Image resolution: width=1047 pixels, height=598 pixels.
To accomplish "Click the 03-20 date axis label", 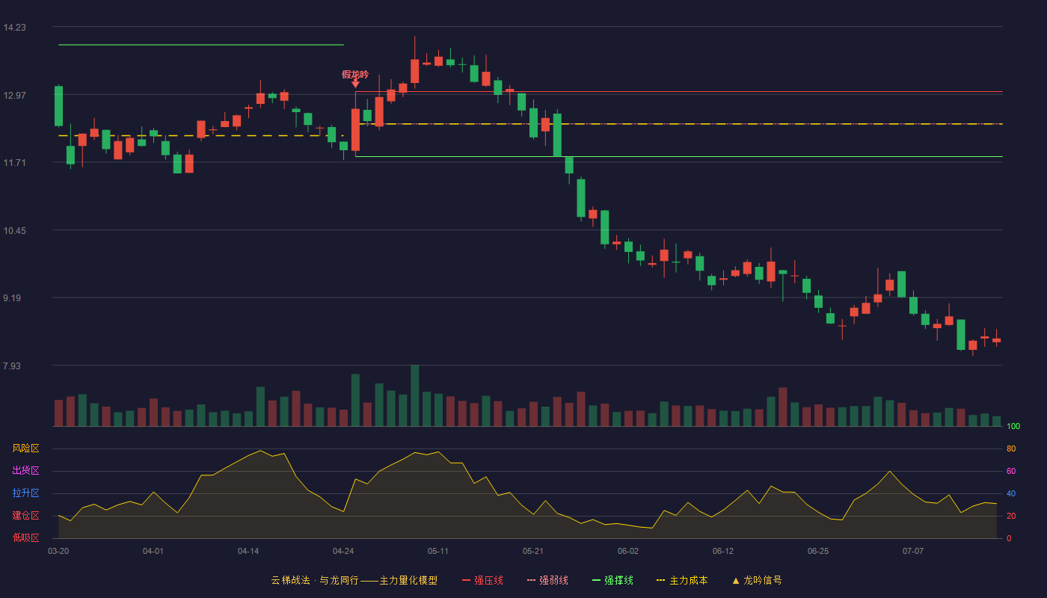I will 58,551.
